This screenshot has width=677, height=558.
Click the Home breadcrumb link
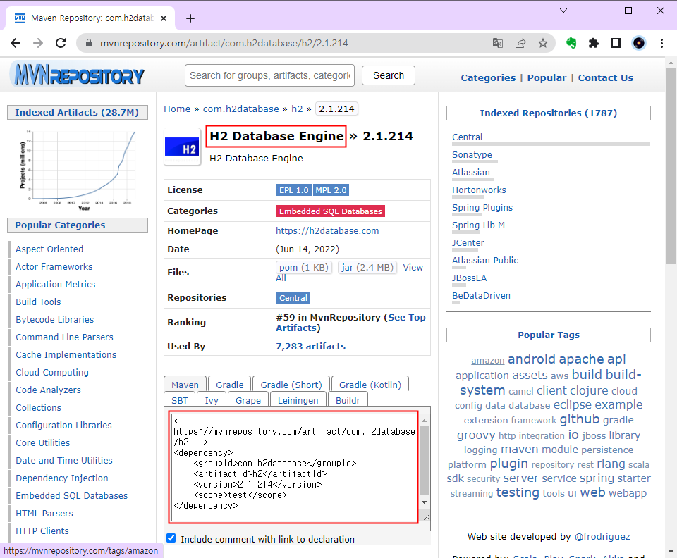pos(177,108)
